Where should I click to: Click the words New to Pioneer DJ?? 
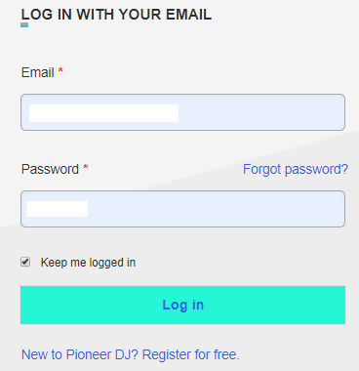pyautogui.click(x=80, y=354)
